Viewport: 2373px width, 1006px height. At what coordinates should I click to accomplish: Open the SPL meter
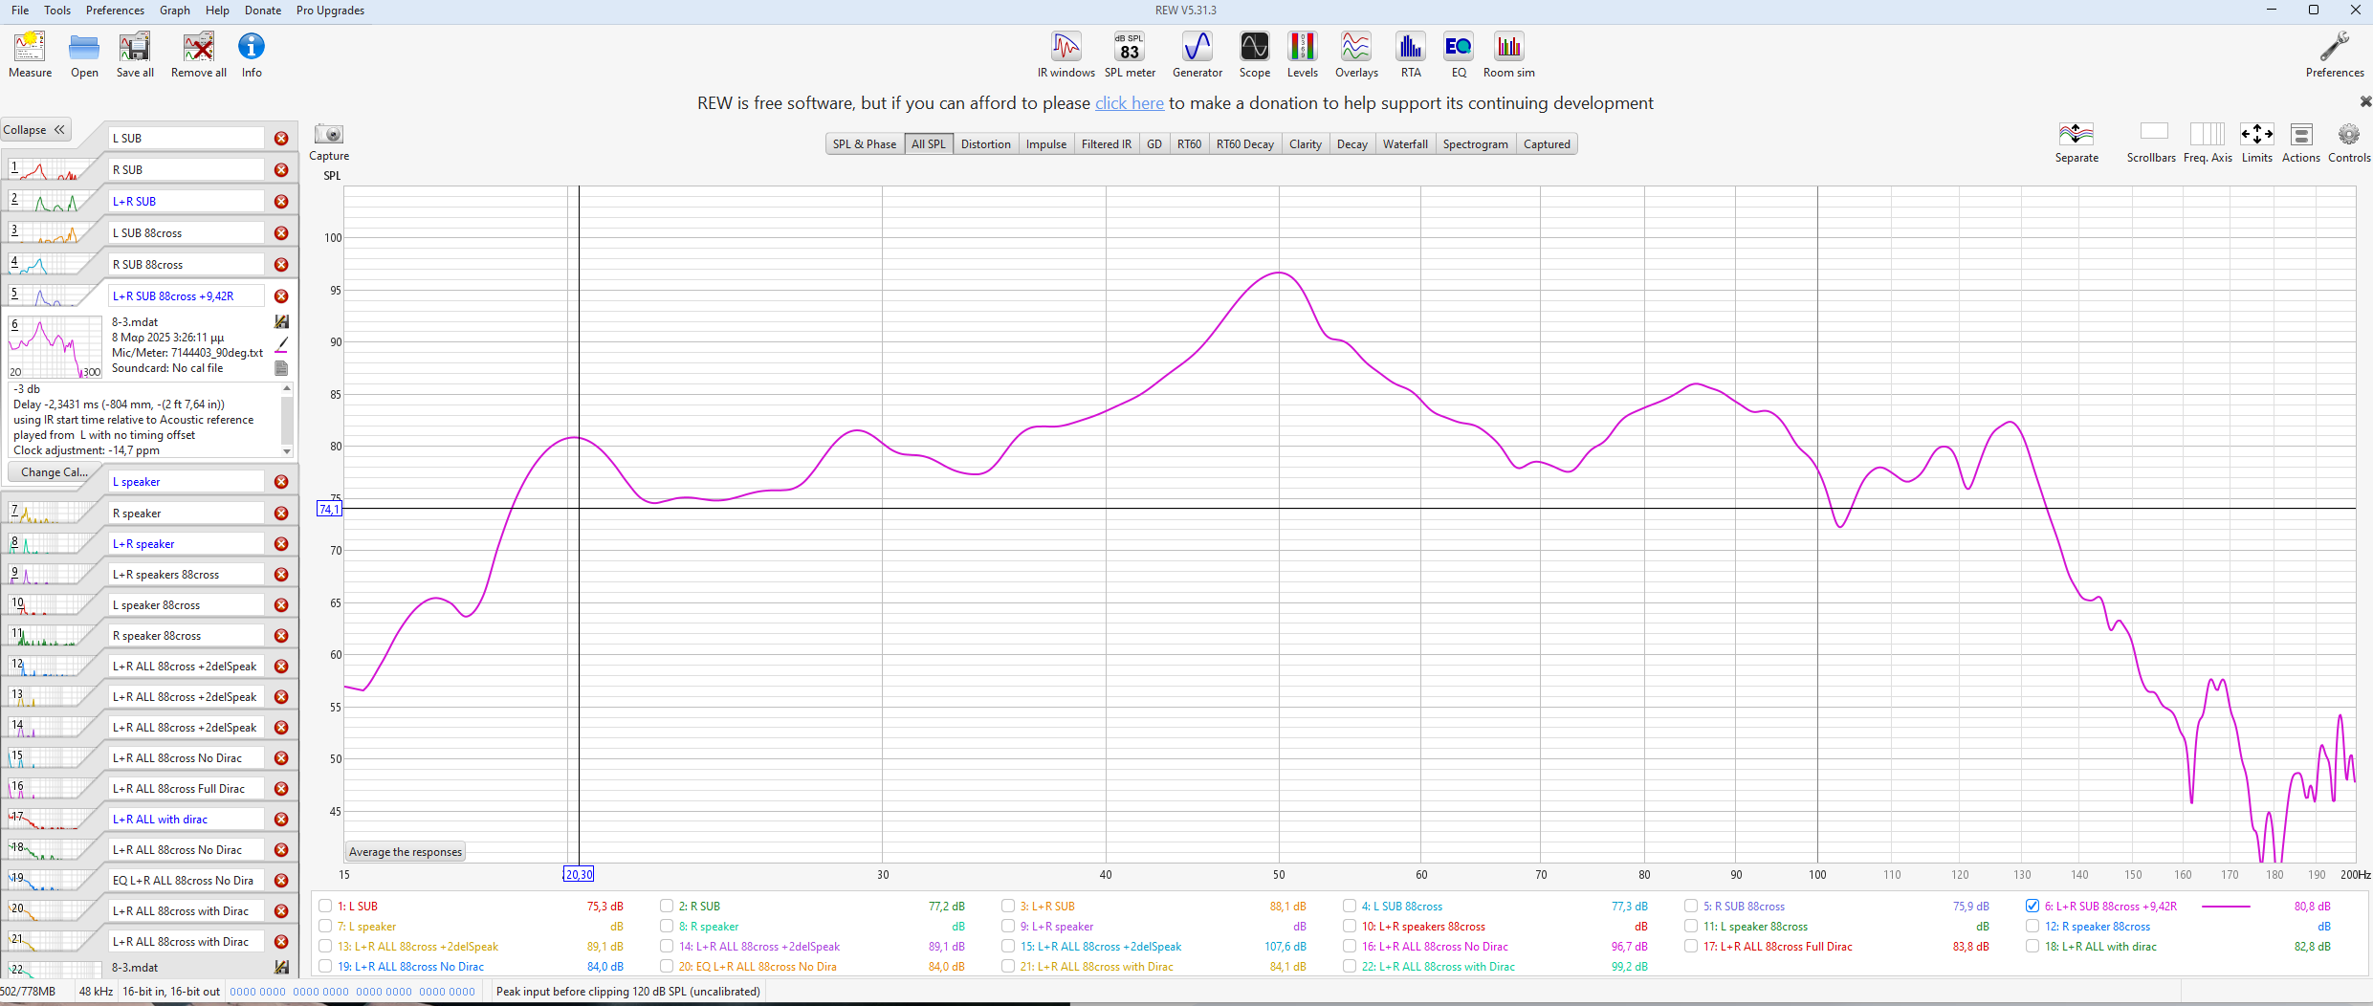click(x=1130, y=54)
